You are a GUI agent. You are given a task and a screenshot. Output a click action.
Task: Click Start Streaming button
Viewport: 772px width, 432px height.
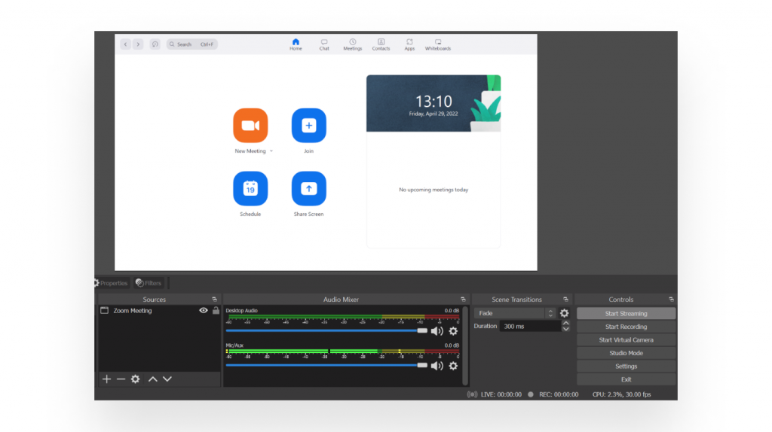(626, 314)
